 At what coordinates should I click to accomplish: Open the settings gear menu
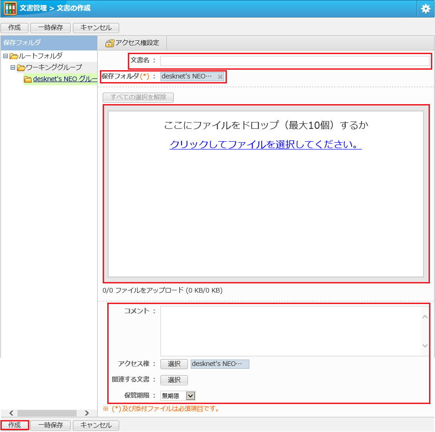click(x=425, y=9)
